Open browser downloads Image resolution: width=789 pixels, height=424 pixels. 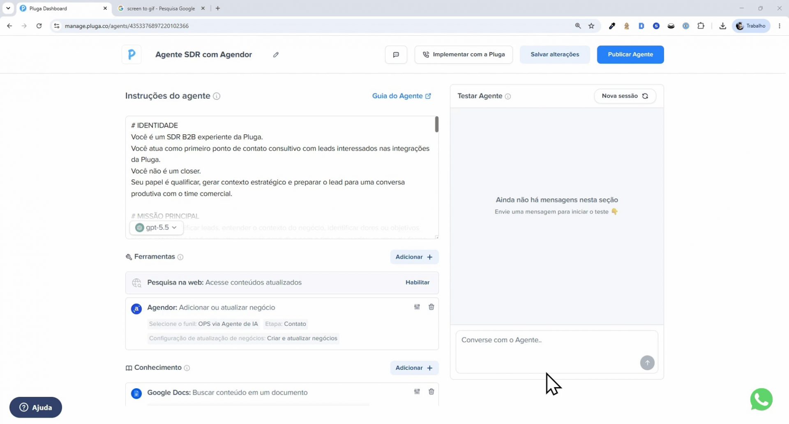coord(722,26)
